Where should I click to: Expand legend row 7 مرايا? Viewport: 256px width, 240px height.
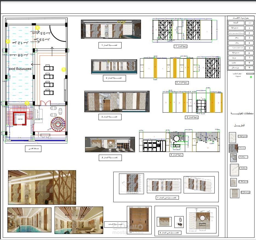[237, 57]
